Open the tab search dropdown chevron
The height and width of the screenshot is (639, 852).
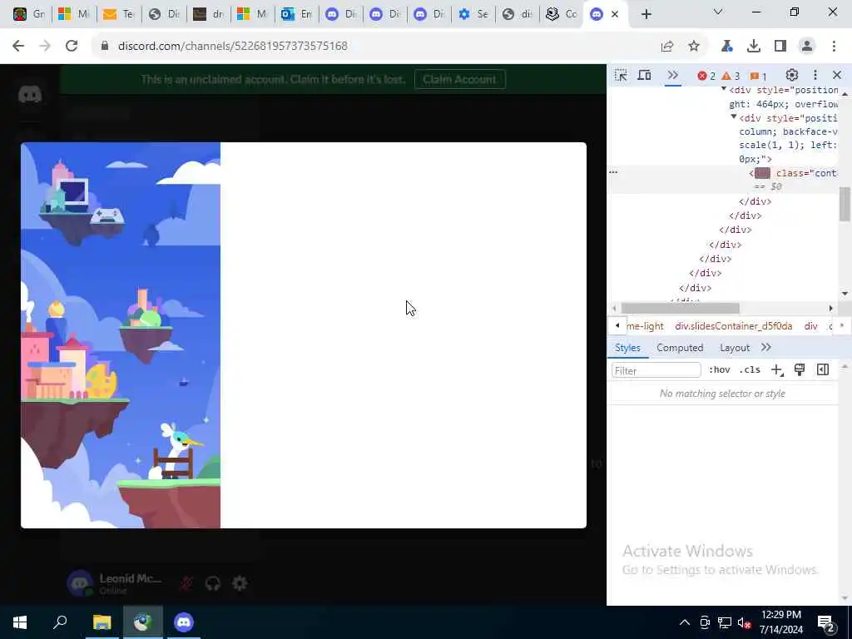[718, 12]
